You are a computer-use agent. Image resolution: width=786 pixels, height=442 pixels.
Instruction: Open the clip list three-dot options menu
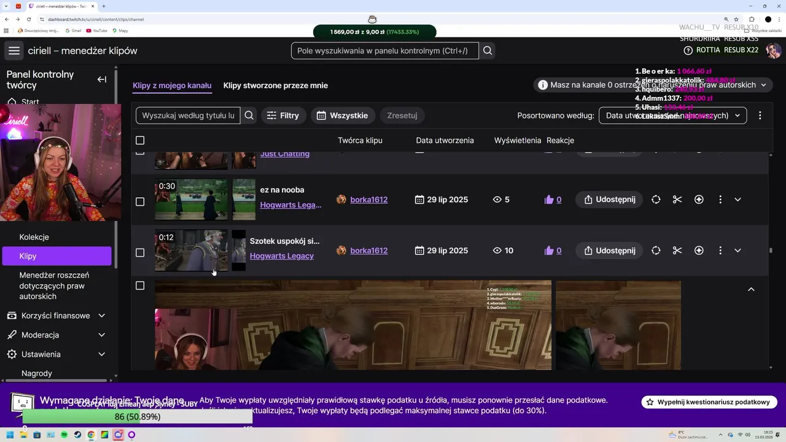(760, 115)
